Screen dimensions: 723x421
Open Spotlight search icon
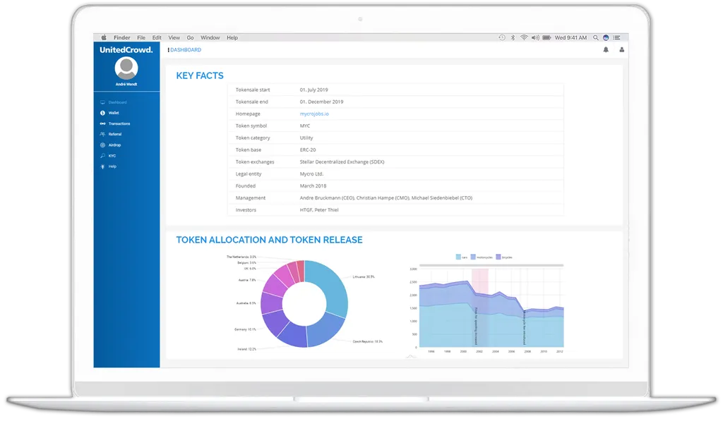596,38
